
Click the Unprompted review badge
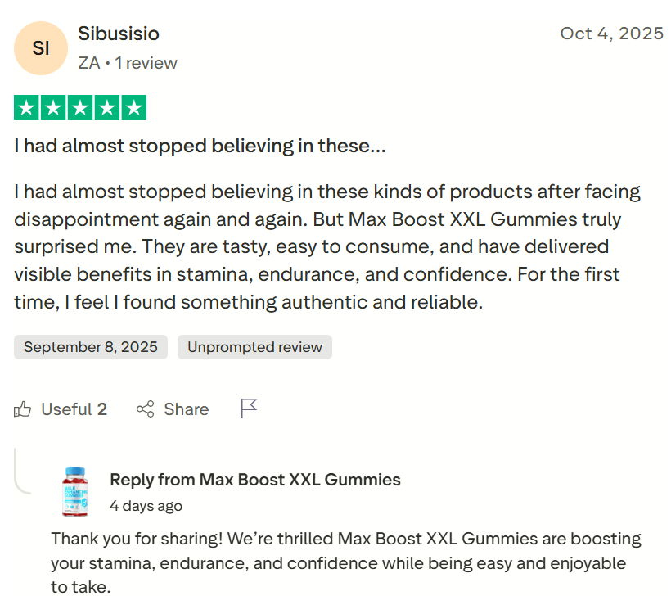click(x=254, y=347)
